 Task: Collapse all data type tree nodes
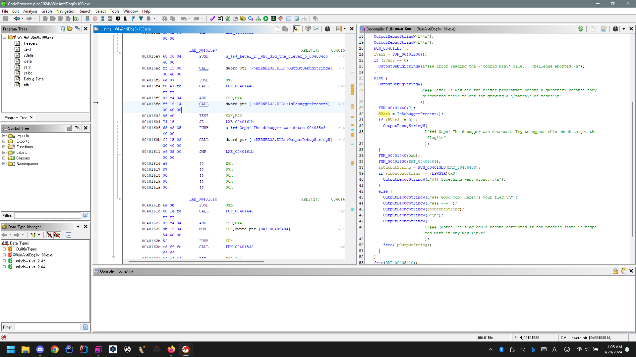(x=69, y=235)
